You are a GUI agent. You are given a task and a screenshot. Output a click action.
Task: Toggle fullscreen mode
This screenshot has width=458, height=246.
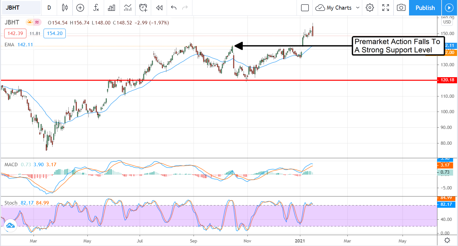pos(385,8)
